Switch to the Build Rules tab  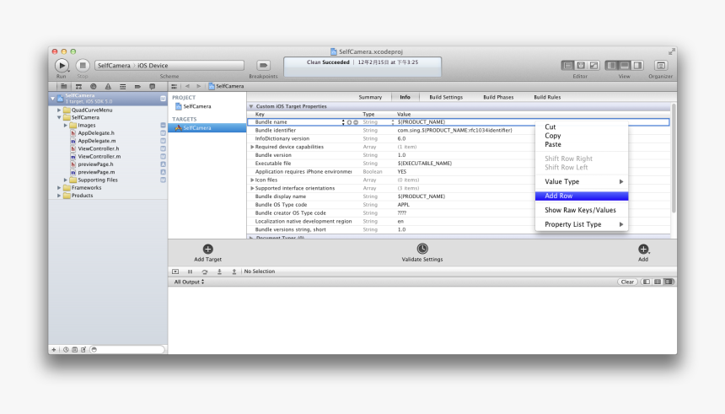click(547, 97)
